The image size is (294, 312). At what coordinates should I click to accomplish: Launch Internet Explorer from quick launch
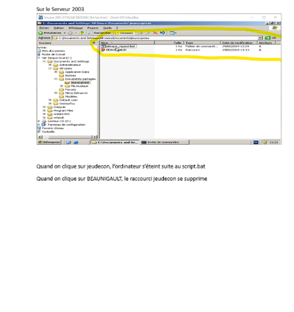pyautogui.click(x=76, y=142)
